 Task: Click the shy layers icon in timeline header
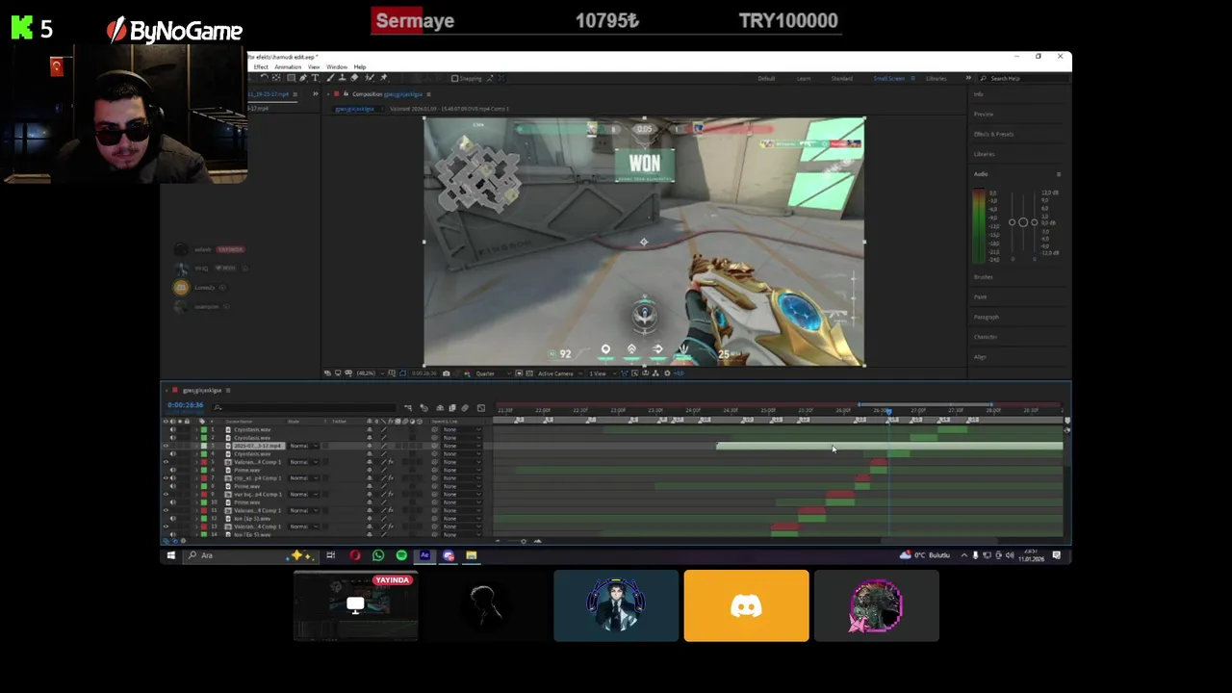(440, 408)
